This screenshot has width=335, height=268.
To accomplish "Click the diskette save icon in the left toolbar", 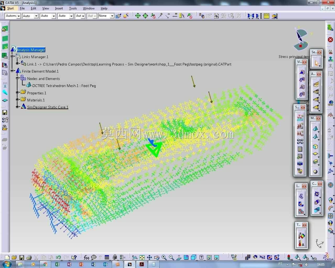I will 5,112.
